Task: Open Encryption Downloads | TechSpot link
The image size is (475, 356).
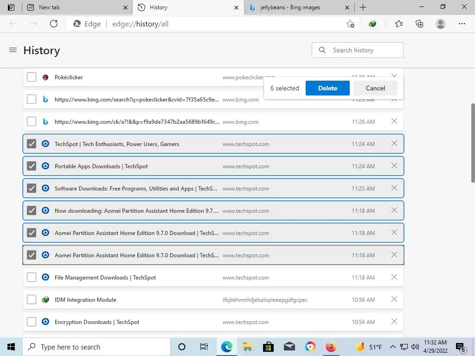Action: click(x=97, y=322)
